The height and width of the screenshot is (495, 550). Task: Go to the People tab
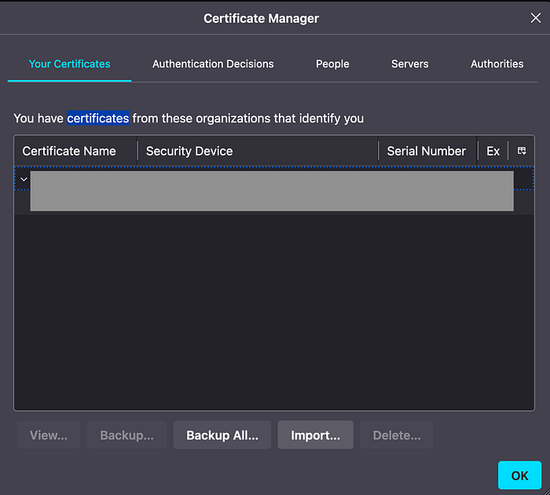332,64
